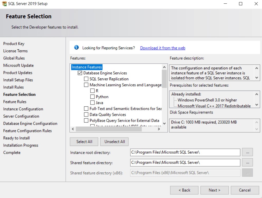Open the Download it from the web link

(x=163, y=48)
